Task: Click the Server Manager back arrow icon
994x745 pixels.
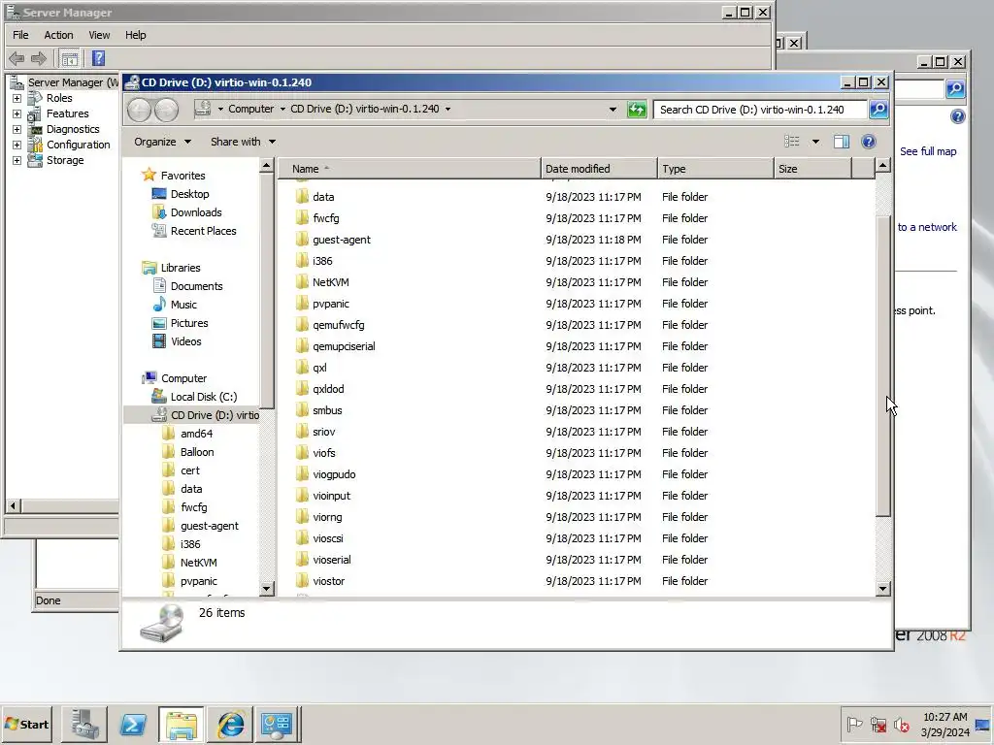Action: pos(17,59)
